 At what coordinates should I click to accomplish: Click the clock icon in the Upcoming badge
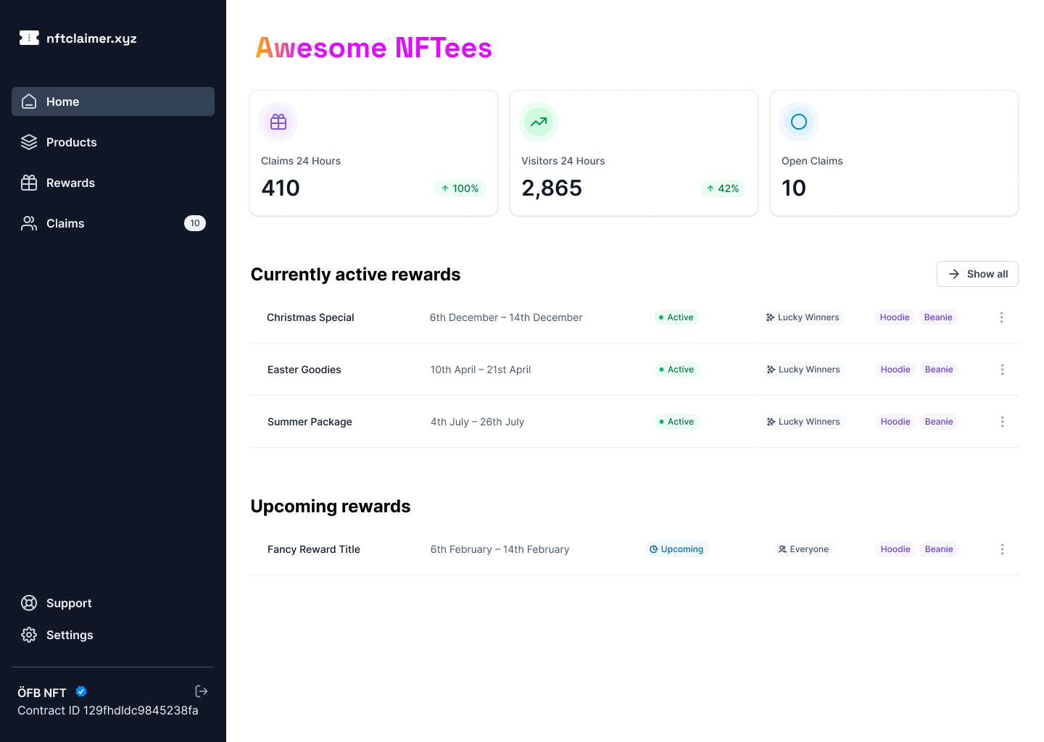pos(654,549)
